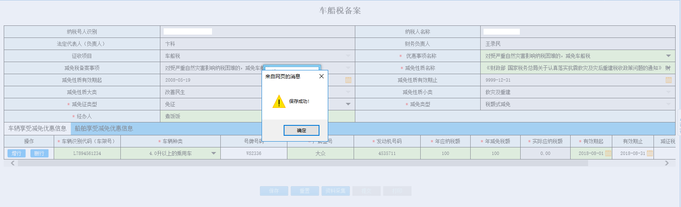Image resolution: width=681 pixels, height=207 pixels.
Task: Click the 年减免税额 field with value 100
Action: (x=495, y=153)
